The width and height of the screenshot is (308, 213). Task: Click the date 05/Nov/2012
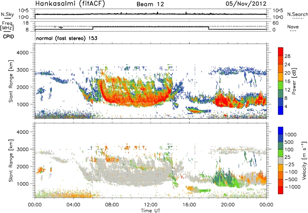[246, 4]
